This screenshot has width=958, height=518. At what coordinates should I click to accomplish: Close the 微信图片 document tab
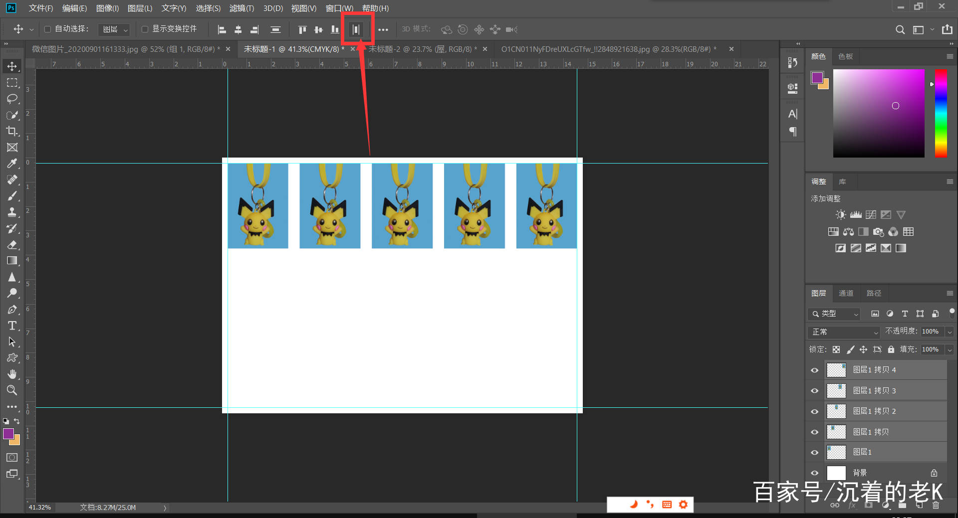tap(228, 49)
